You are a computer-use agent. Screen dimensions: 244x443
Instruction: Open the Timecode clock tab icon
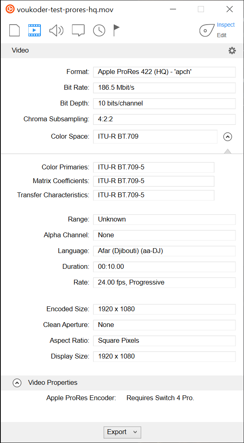(99, 30)
